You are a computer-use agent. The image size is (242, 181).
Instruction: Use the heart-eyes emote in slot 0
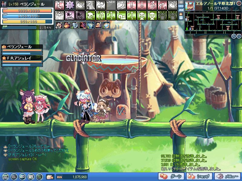point(152,15)
